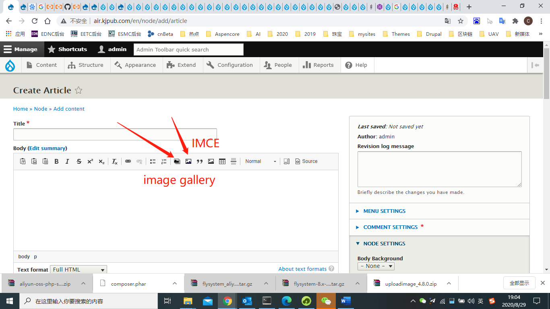
Task: Click the remove format icon
Action: pyautogui.click(x=114, y=161)
